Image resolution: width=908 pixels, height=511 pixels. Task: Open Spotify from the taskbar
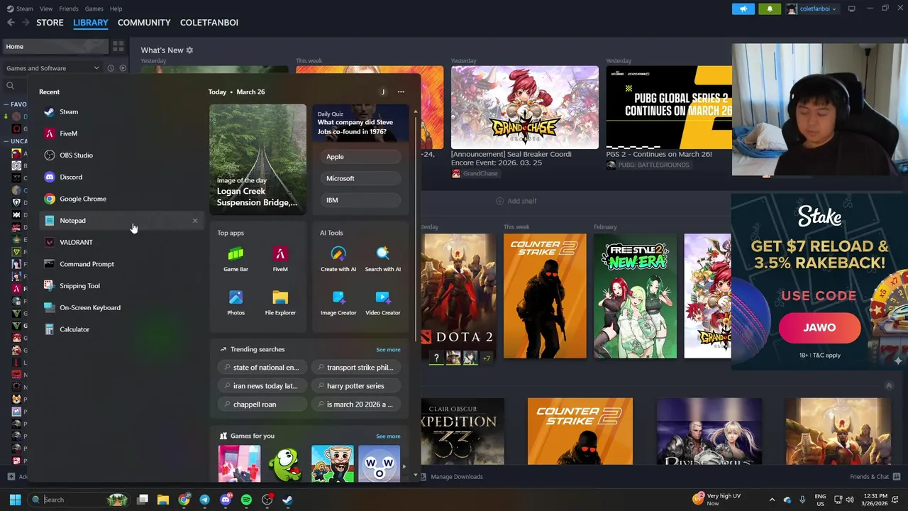click(x=246, y=500)
